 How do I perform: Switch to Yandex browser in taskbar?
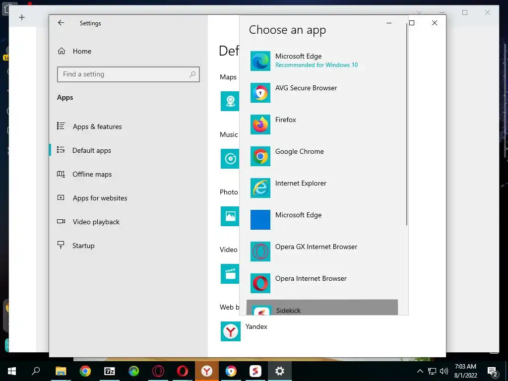click(x=207, y=371)
